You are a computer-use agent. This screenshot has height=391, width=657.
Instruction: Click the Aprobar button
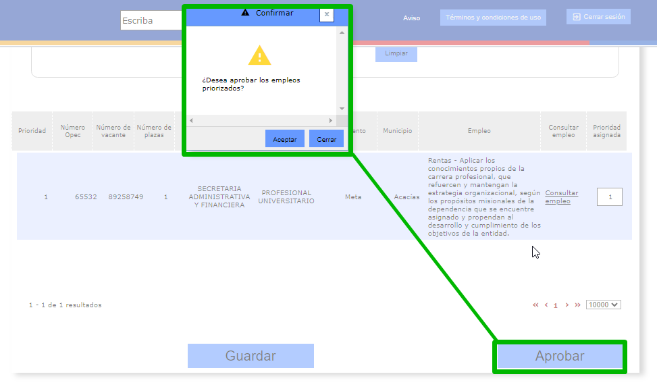click(560, 357)
